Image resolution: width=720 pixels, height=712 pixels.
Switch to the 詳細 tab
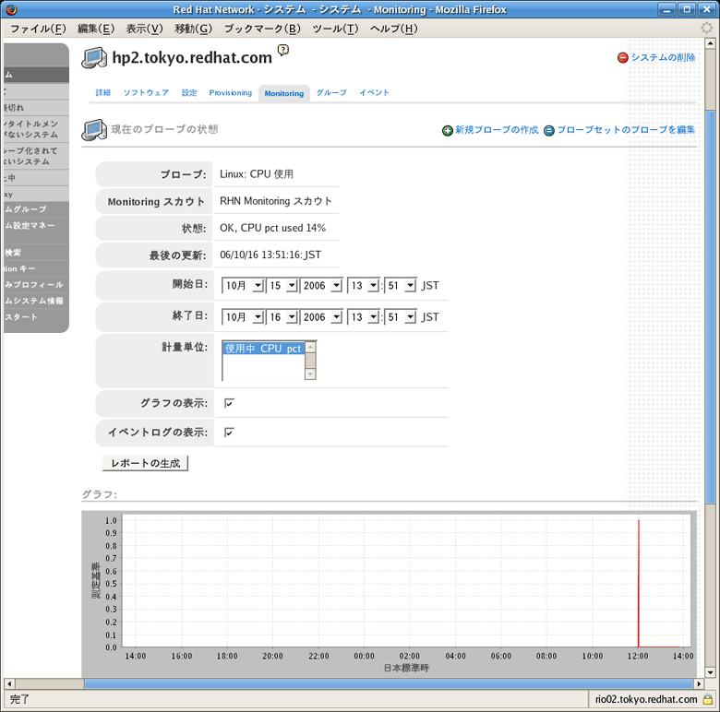click(x=102, y=92)
